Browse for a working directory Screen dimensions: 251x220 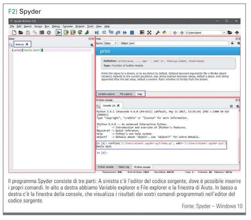(230, 33)
